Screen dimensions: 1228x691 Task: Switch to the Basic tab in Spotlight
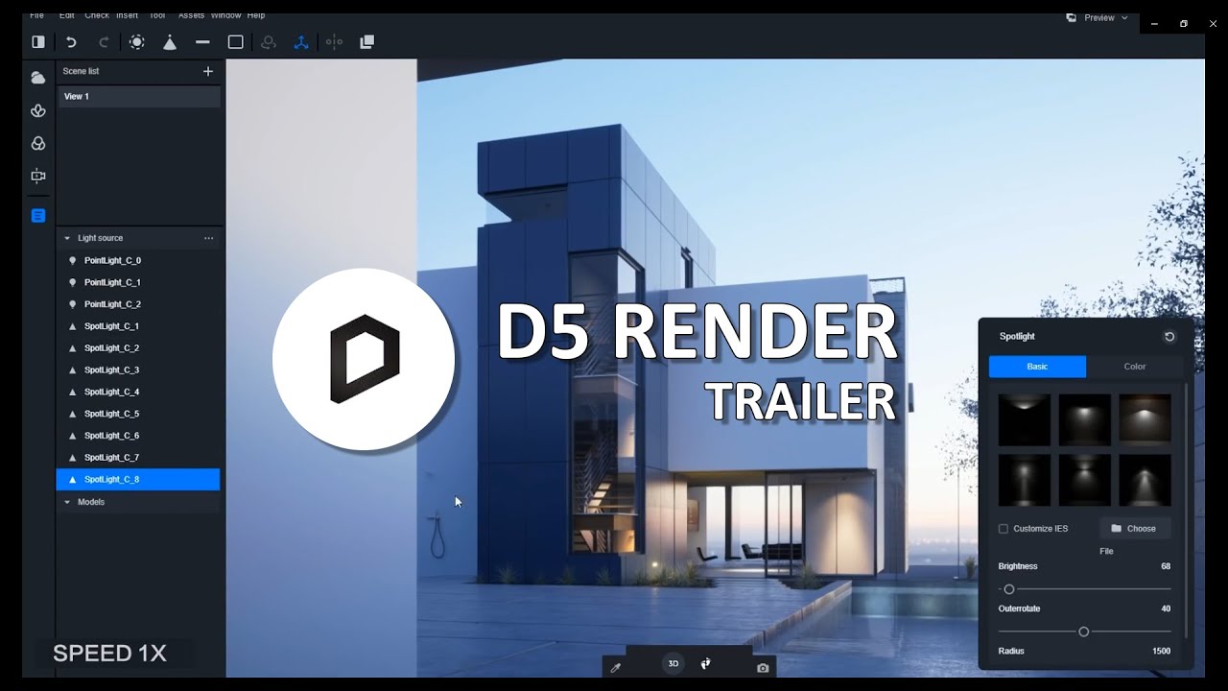click(1037, 367)
